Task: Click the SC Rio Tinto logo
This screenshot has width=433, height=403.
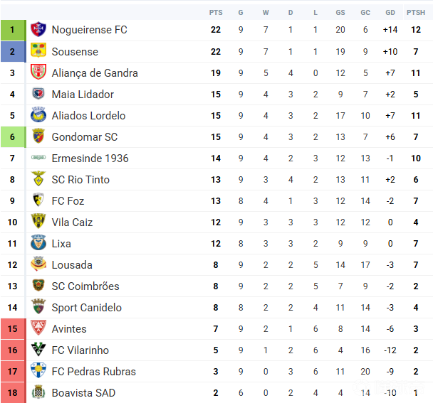Action: (x=38, y=179)
